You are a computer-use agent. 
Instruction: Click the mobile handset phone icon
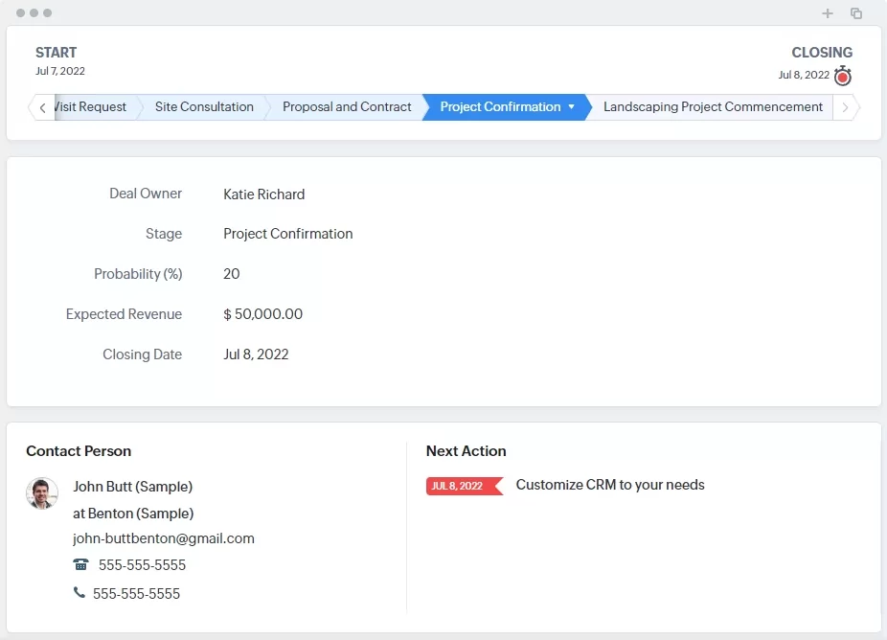(79, 593)
